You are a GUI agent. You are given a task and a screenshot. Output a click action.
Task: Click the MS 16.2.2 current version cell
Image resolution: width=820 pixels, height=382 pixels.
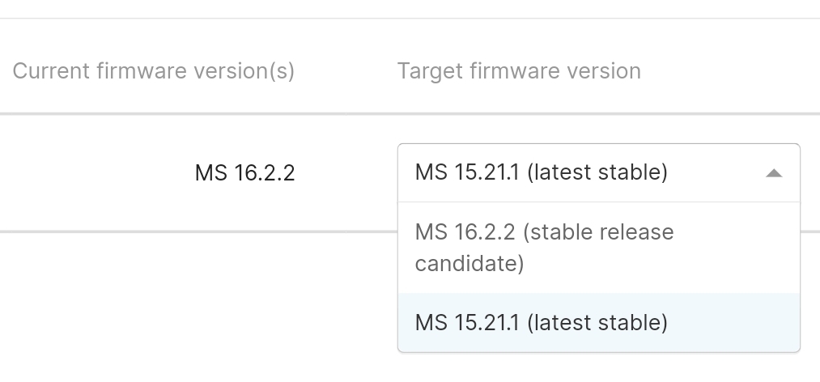[244, 172]
